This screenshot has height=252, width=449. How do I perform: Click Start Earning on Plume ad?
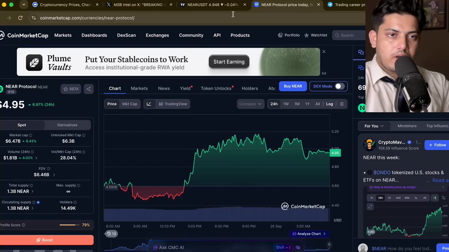pos(229,62)
